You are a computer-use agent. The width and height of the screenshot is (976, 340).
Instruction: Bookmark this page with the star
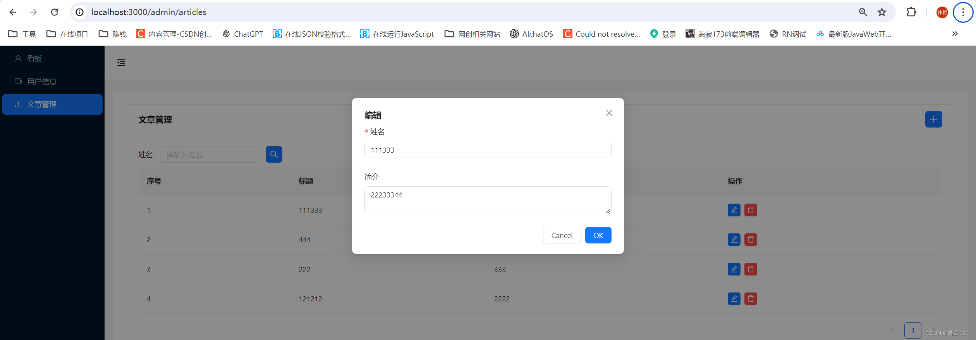pyautogui.click(x=882, y=12)
